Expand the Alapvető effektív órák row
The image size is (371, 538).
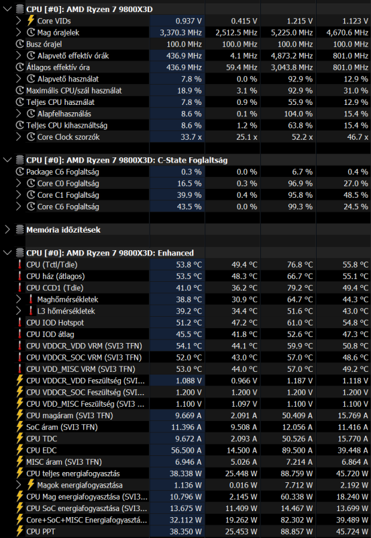tap(19, 56)
